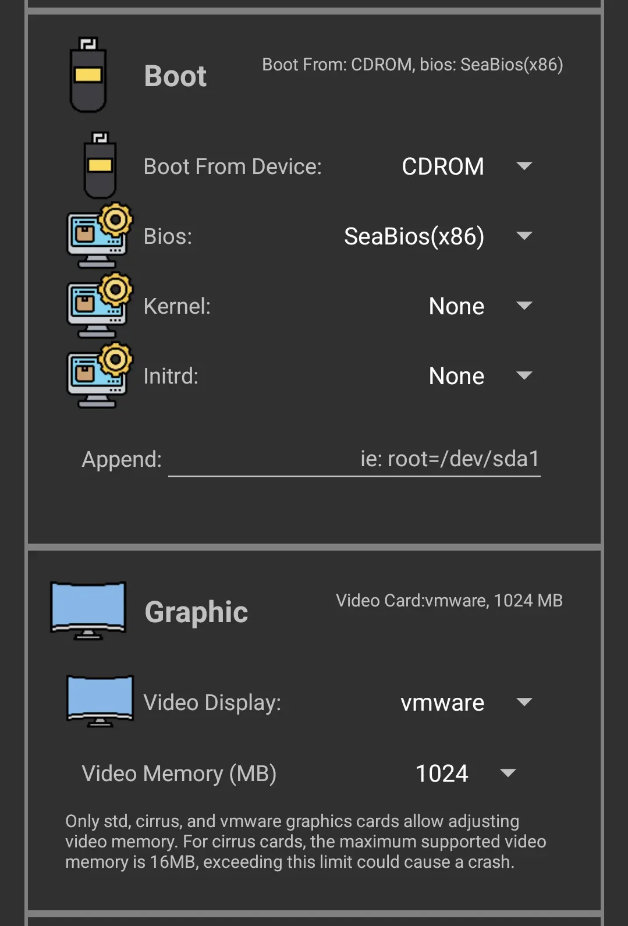Select the 1024 video memory value
Viewport: 628px width, 926px height.
[x=442, y=774]
